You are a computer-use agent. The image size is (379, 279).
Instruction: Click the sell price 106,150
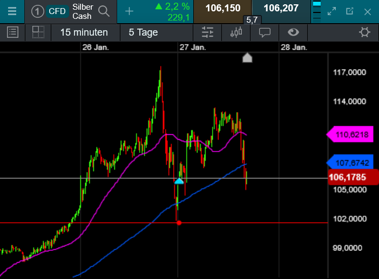(x=222, y=9)
